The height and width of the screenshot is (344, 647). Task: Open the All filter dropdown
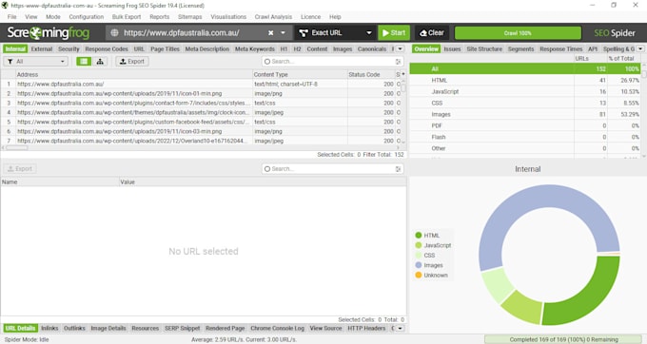pos(35,62)
